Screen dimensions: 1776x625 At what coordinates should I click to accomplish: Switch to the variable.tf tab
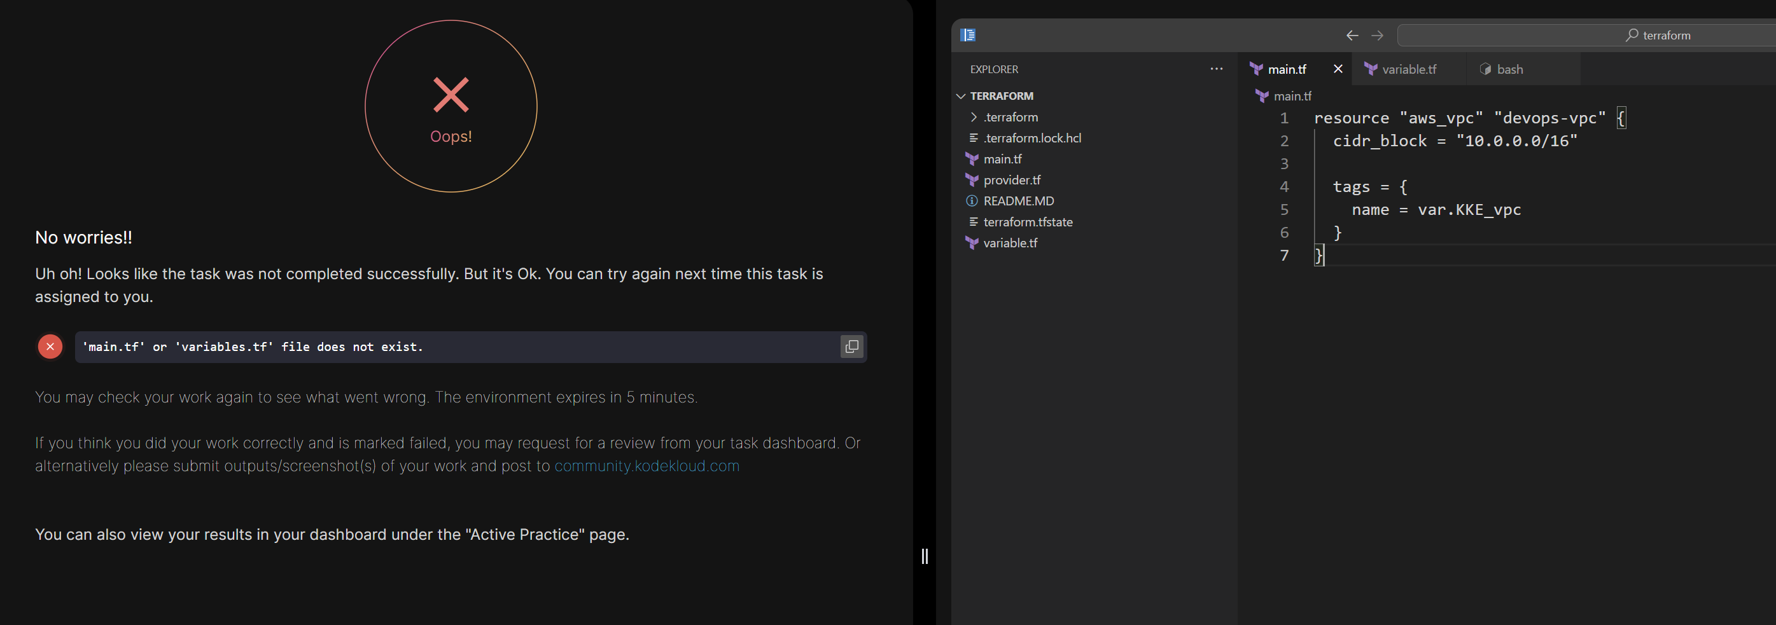(1409, 69)
